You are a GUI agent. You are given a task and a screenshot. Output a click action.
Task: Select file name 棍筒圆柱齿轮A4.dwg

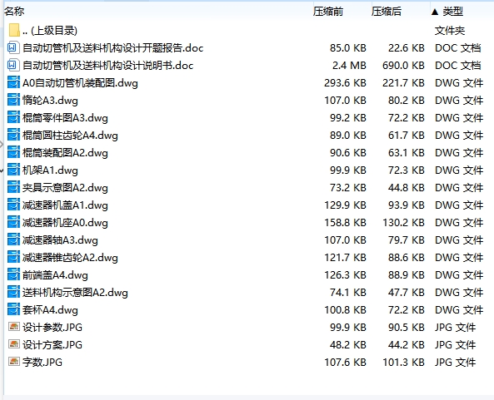pyautogui.click(x=70, y=136)
